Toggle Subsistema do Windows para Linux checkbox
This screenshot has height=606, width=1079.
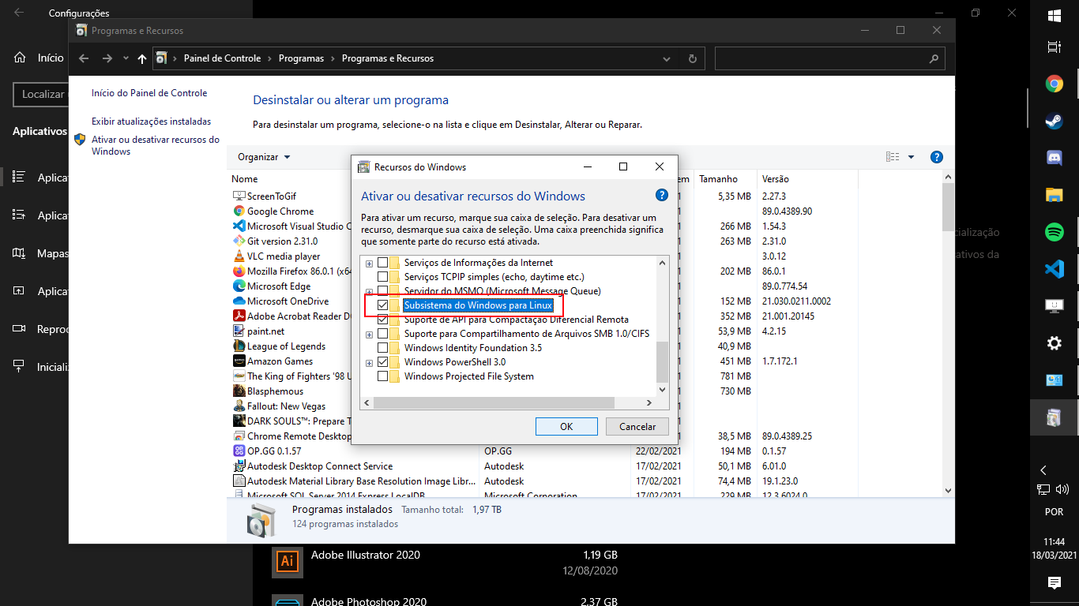(x=382, y=305)
